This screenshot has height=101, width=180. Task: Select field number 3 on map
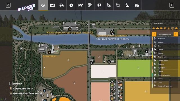pyautogui.click(x=99, y=57)
